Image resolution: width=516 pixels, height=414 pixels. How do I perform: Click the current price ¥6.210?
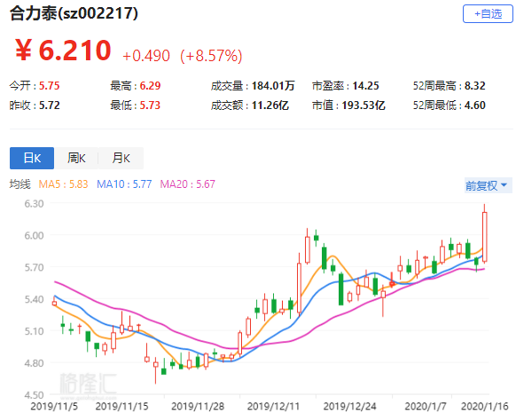(x=63, y=51)
